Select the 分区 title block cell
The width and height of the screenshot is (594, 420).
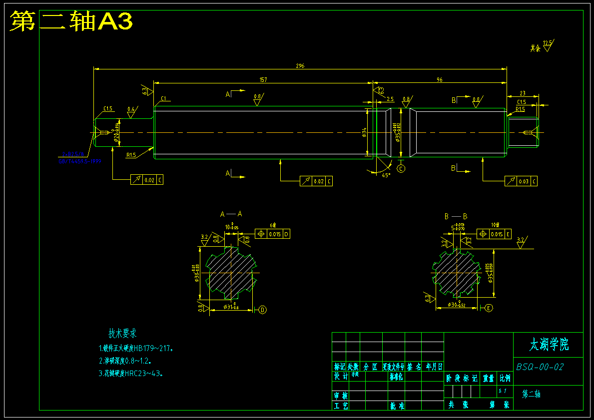[x=371, y=367]
